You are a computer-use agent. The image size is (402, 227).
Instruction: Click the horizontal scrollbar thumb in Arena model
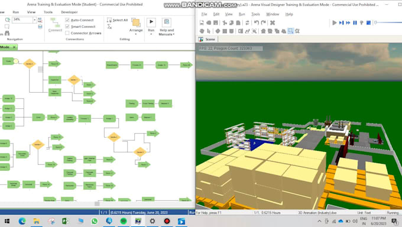[x=97, y=204]
